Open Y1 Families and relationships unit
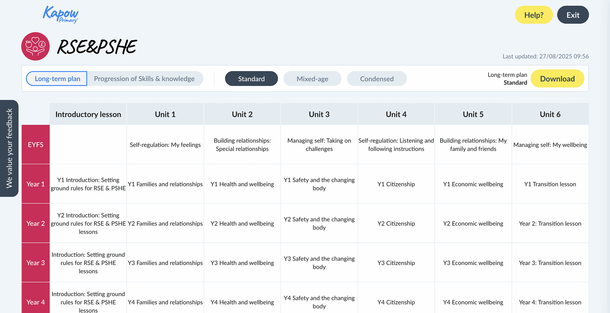This screenshot has height=313, width=610. tap(165, 184)
